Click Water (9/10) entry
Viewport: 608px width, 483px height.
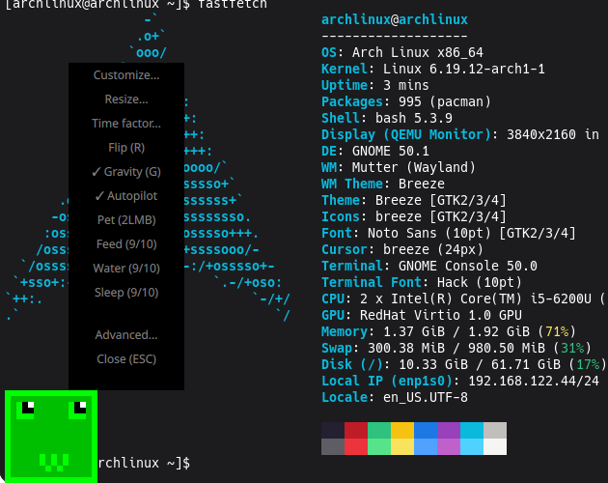click(x=126, y=268)
